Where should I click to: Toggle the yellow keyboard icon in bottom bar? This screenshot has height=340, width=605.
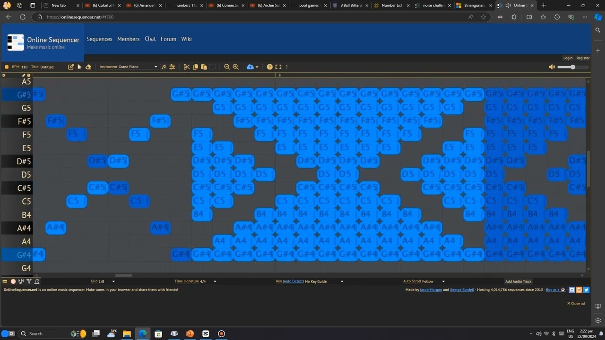pyautogui.click(x=5, y=281)
